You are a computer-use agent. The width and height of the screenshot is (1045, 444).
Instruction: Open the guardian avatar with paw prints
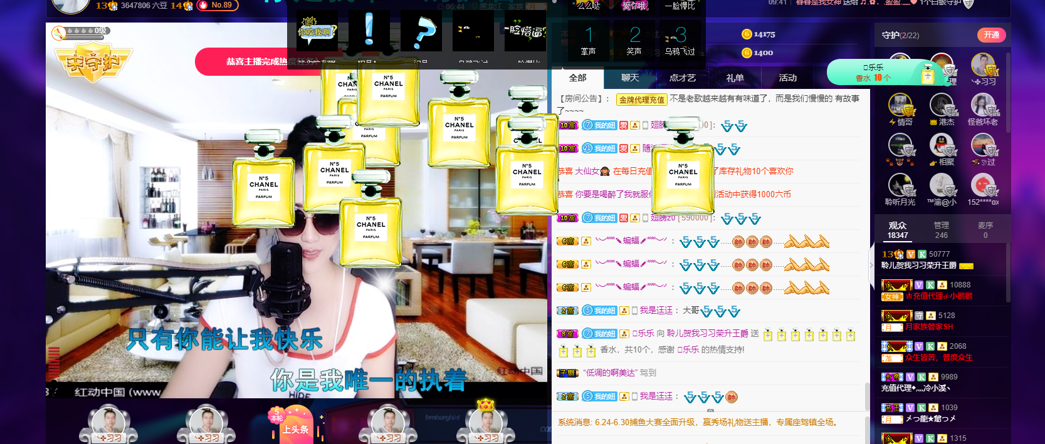click(900, 145)
